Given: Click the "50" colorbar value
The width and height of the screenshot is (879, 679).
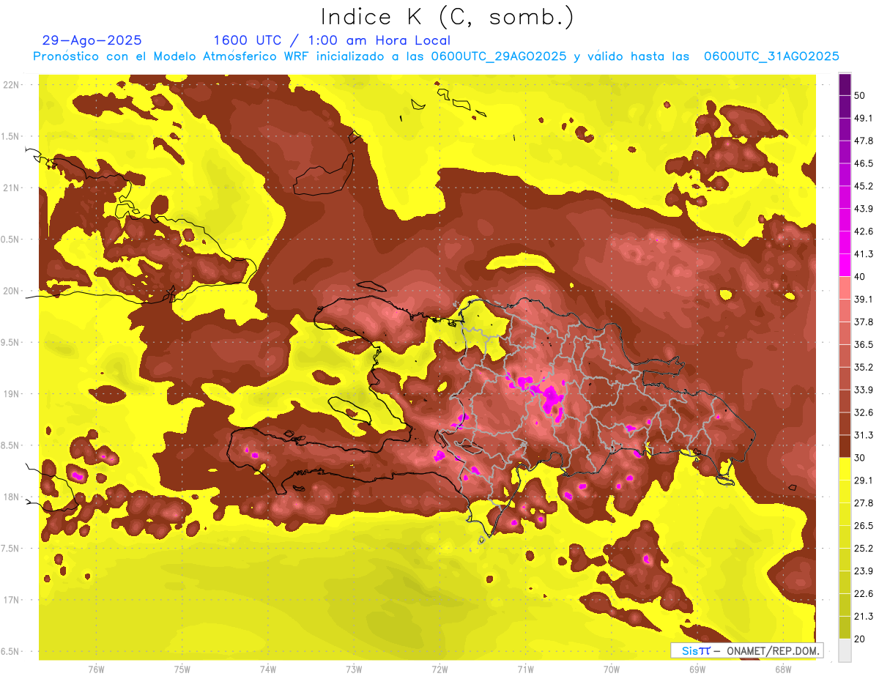Looking at the screenshot, I should pos(860,95).
